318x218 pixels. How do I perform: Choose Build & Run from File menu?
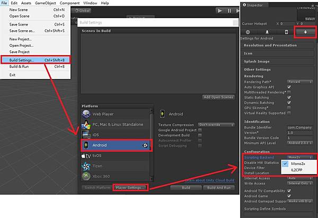click(x=36, y=67)
